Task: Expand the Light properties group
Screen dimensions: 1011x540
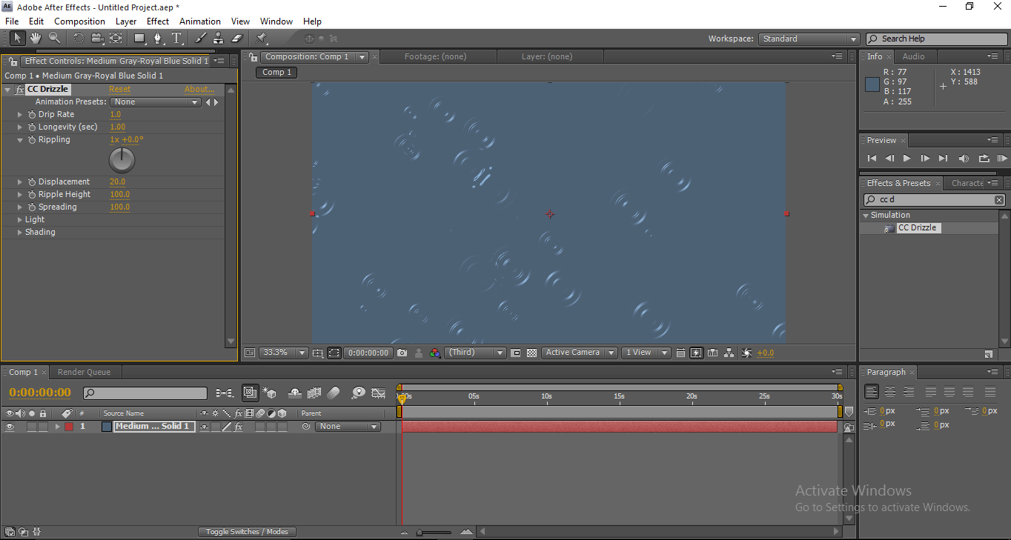Action: click(20, 220)
